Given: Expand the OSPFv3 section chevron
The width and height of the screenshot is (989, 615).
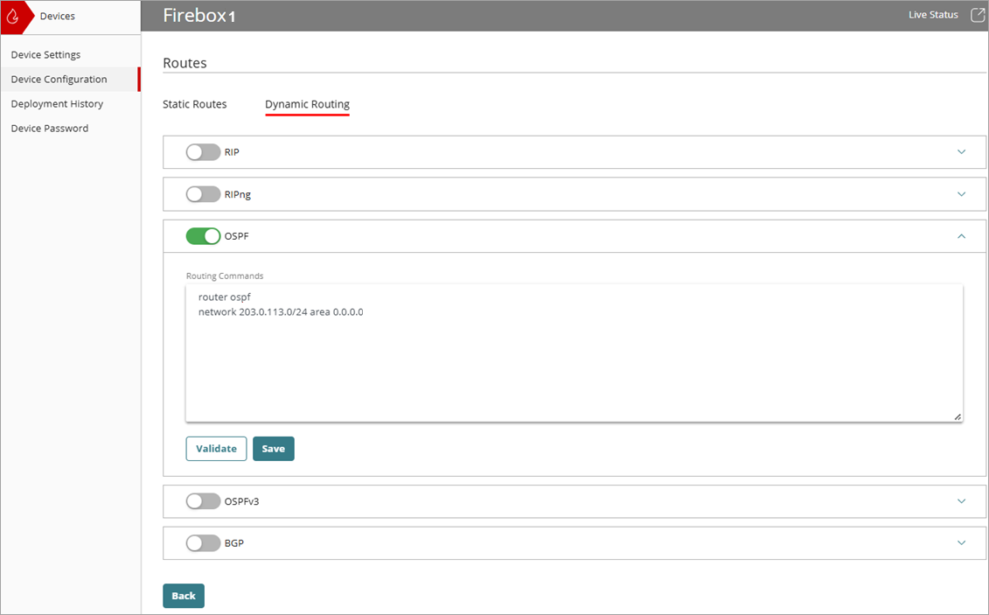Looking at the screenshot, I should (961, 500).
